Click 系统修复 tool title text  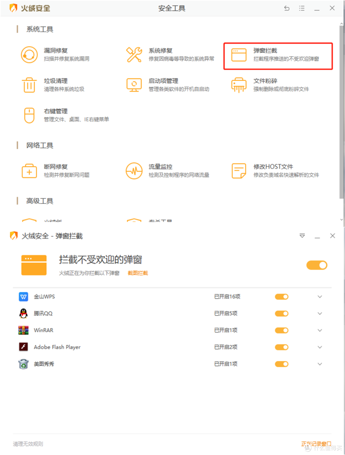(x=160, y=51)
